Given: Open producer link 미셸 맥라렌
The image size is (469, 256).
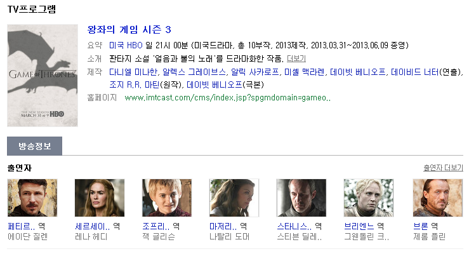Looking at the screenshot, I should click(305, 72).
